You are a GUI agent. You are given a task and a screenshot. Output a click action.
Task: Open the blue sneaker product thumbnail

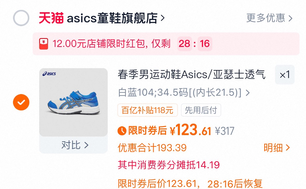point(73,102)
